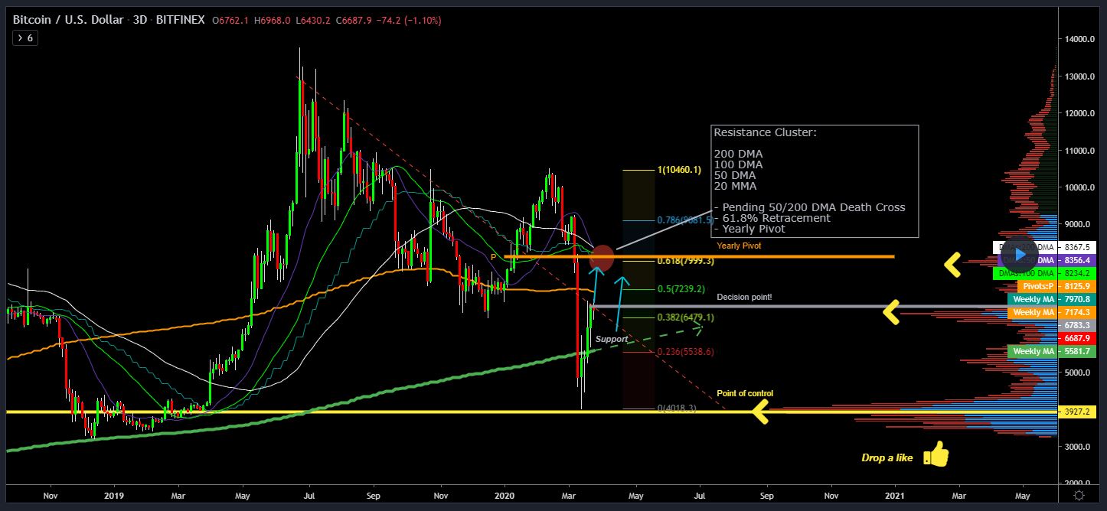
Task: Click the orange P pivot marker
Action: pyautogui.click(x=493, y=257)
